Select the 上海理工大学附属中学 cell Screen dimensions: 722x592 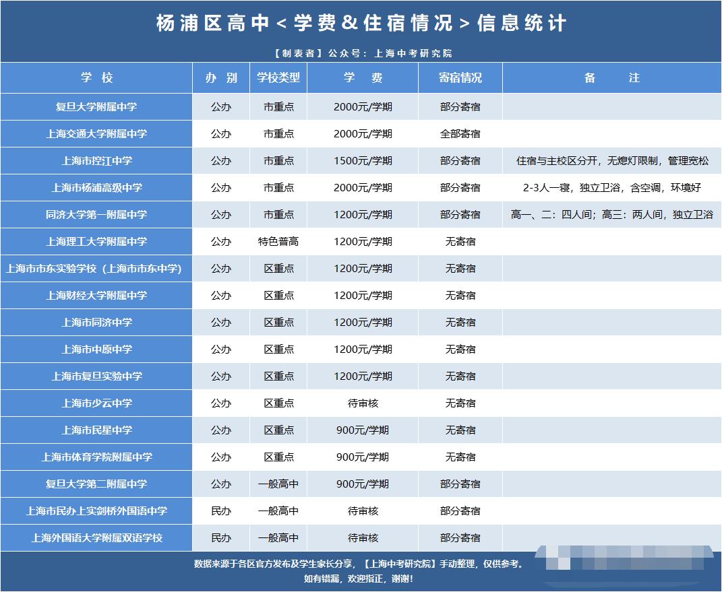point(96,242)
